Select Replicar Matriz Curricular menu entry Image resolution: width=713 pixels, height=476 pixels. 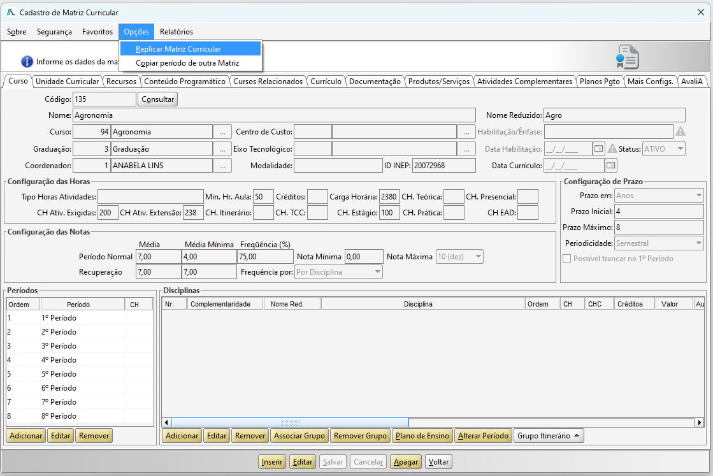coord(190,48)
